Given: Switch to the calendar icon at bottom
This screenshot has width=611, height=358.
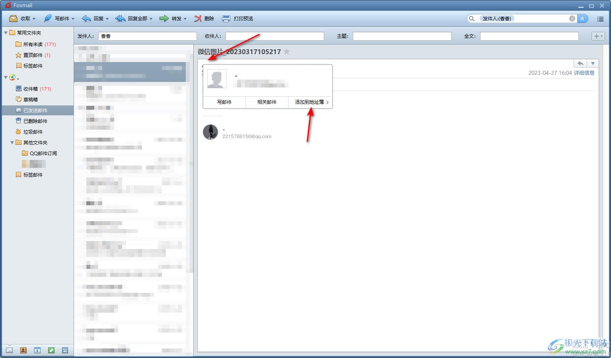Looking at the screenshot, I should tap(37, 350).
